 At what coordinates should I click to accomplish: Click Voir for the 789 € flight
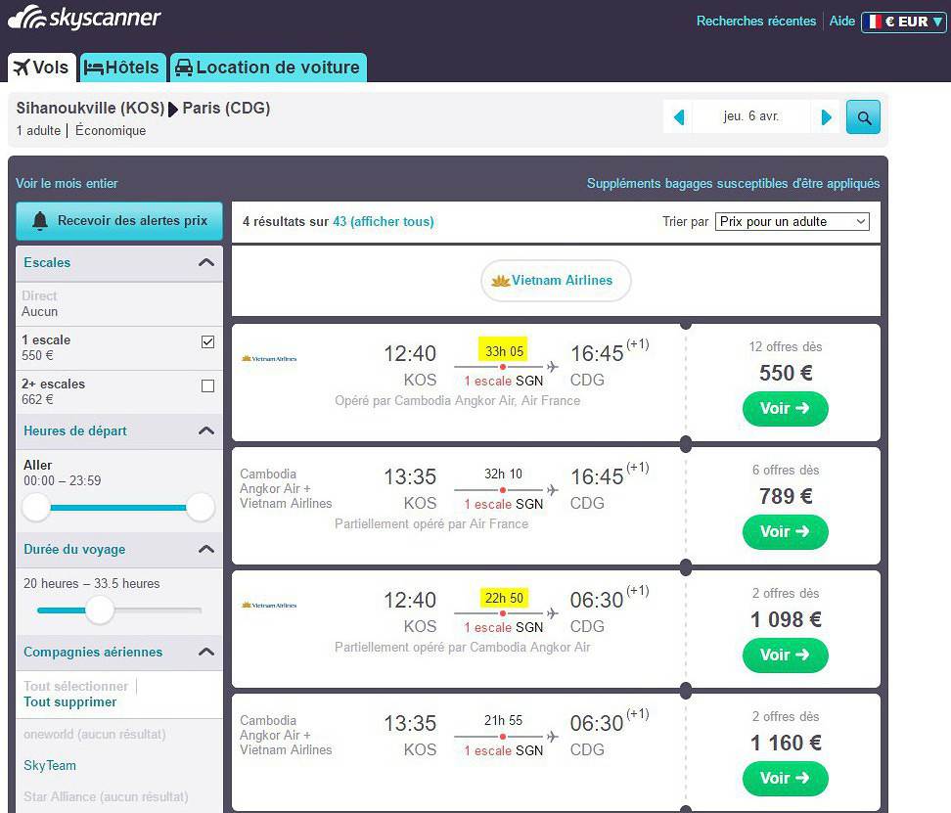[x=785, y=531]
